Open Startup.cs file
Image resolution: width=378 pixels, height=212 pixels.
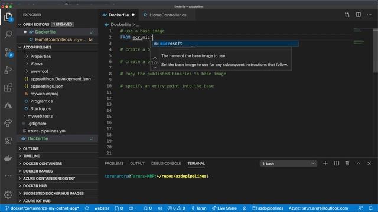tap(57, 108)
